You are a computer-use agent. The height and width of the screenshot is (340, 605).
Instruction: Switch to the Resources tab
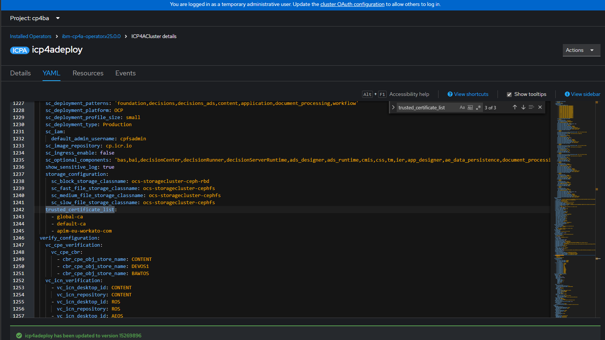pos(88,73)
